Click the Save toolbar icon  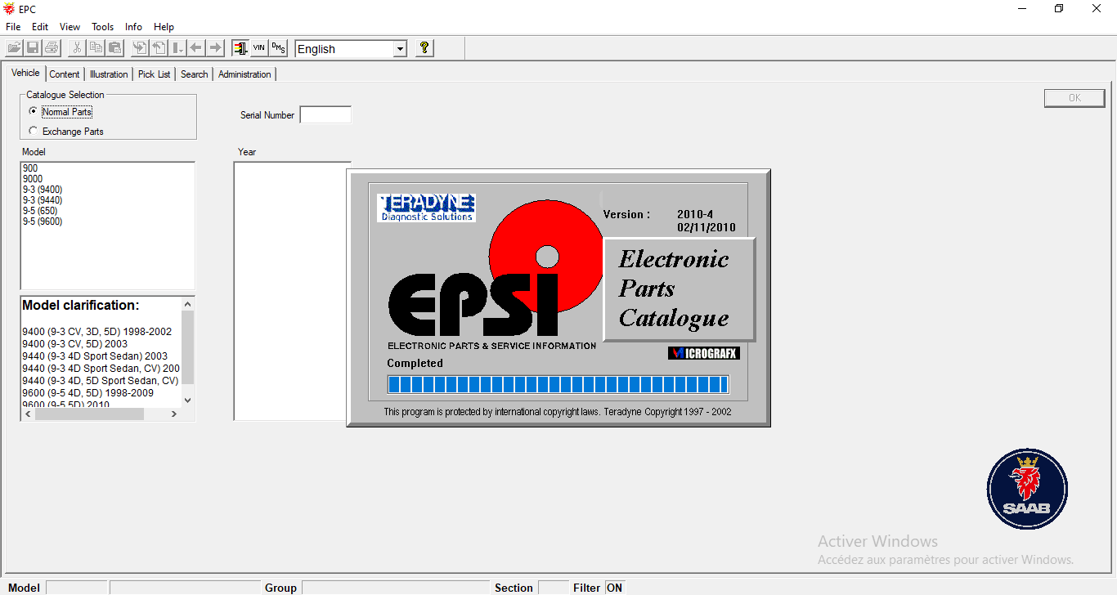pos(32,47)
